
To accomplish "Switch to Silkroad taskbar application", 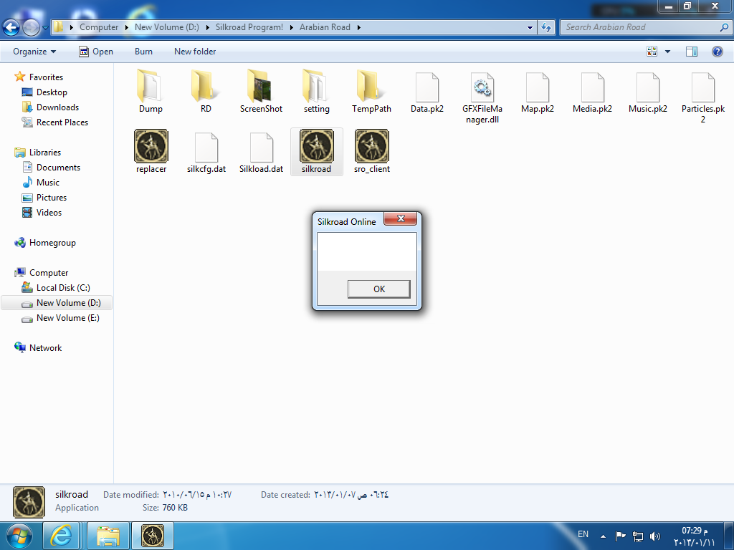I will 153,536.
